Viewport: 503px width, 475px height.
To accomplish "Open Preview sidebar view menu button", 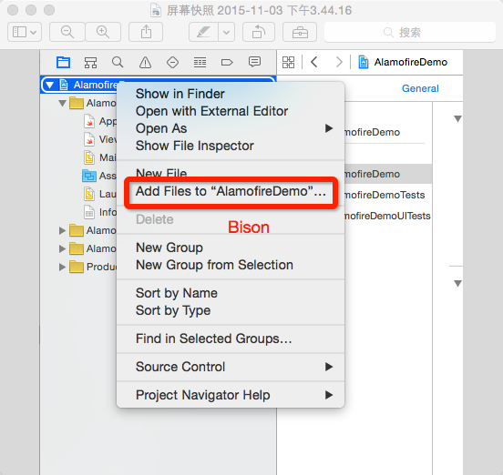I will (x=25, y=32).
